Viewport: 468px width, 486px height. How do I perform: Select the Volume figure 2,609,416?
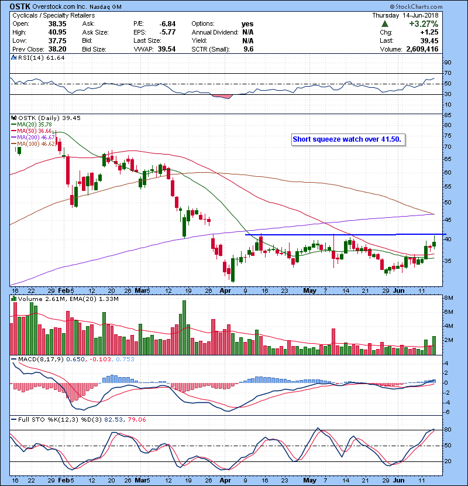pos(422,49)
